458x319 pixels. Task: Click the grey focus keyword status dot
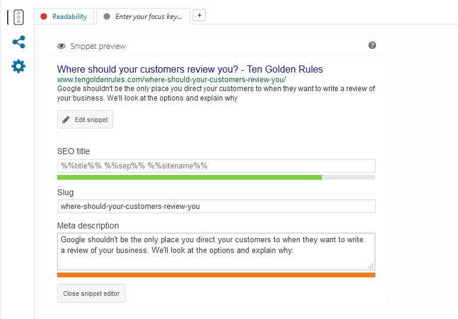(x=107, y=17)
